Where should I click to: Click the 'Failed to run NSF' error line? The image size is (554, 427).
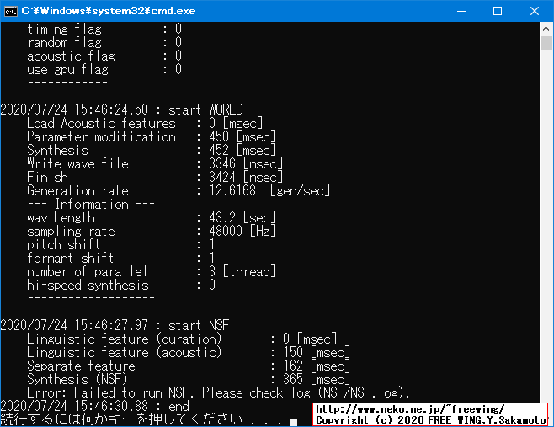(x=218, y=392)
